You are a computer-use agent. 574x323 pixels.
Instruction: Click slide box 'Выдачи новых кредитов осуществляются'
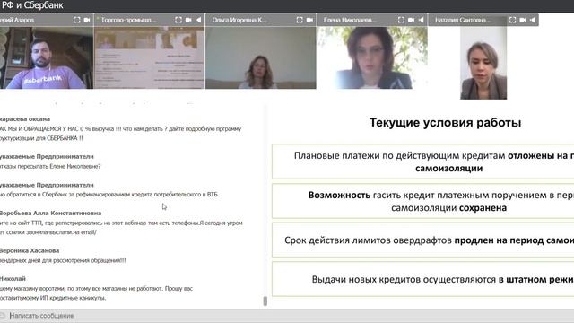point(422,279)
